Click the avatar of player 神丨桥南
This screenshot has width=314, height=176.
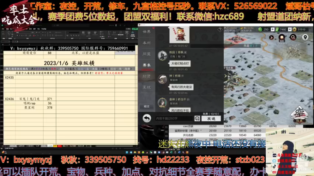[x=162, y=79]
